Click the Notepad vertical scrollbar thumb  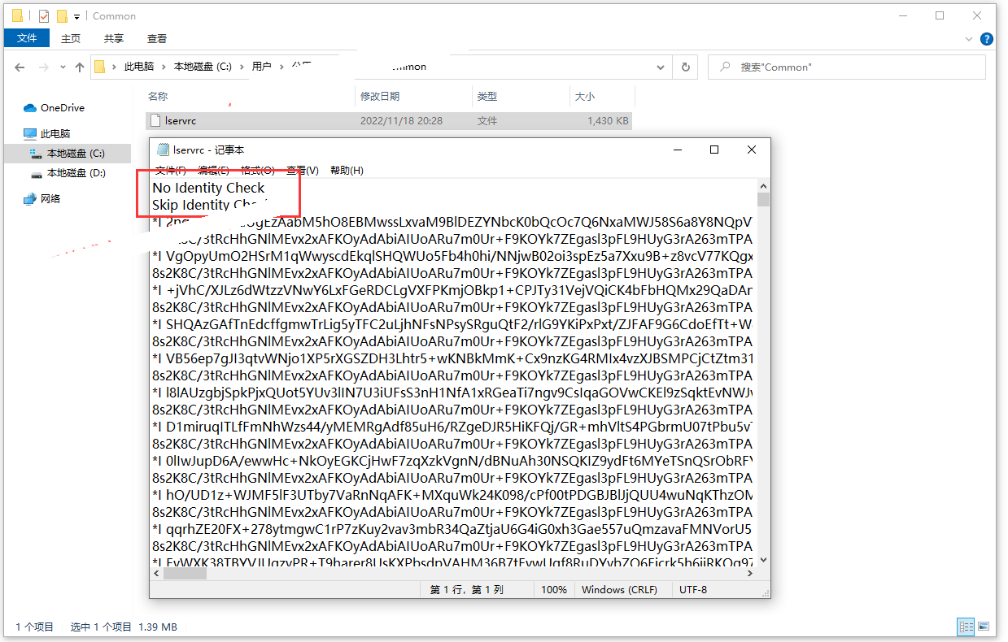(763, 200)
